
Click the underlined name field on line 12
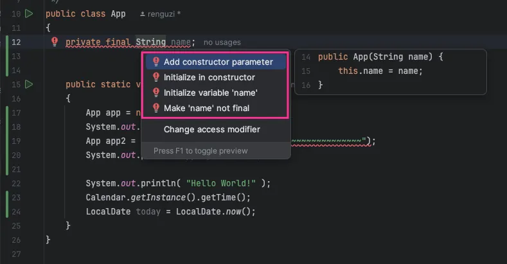coord(181,42)
